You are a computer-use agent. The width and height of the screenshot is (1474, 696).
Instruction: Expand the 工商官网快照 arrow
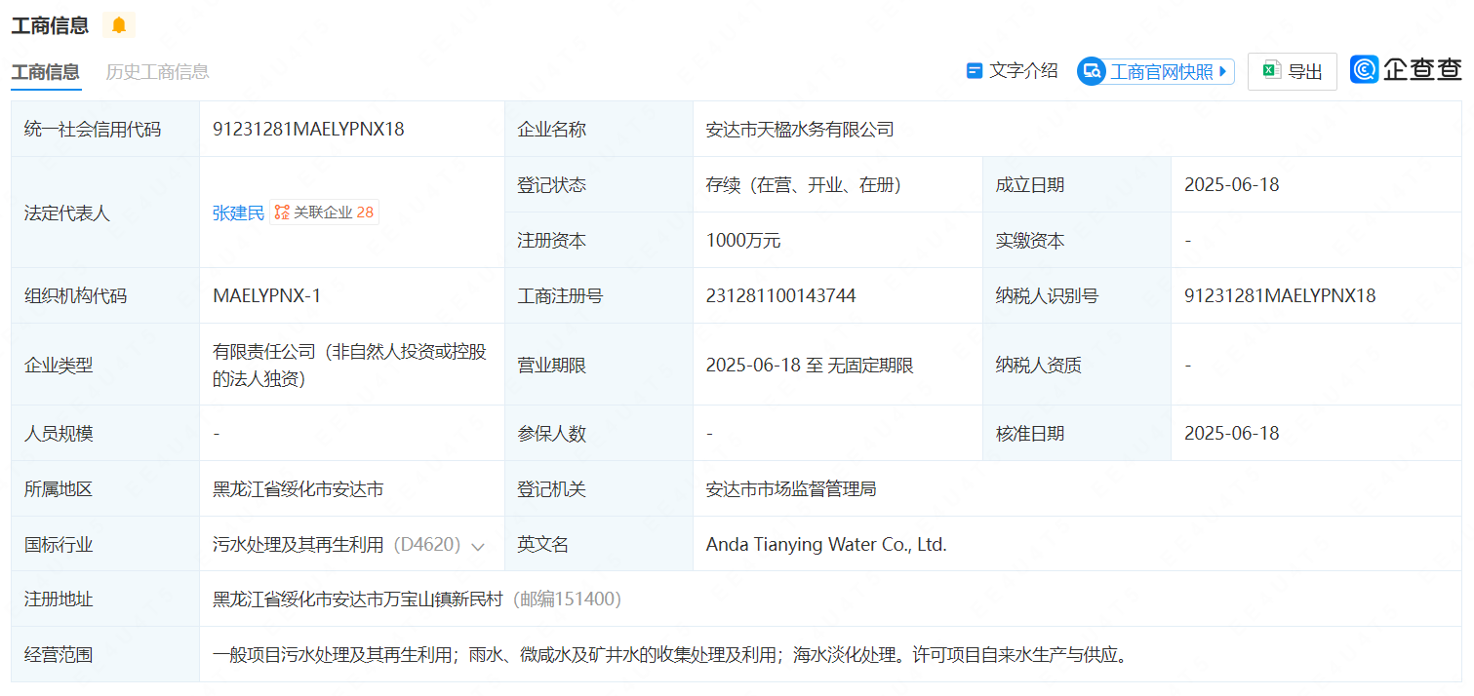[1223, 71]
